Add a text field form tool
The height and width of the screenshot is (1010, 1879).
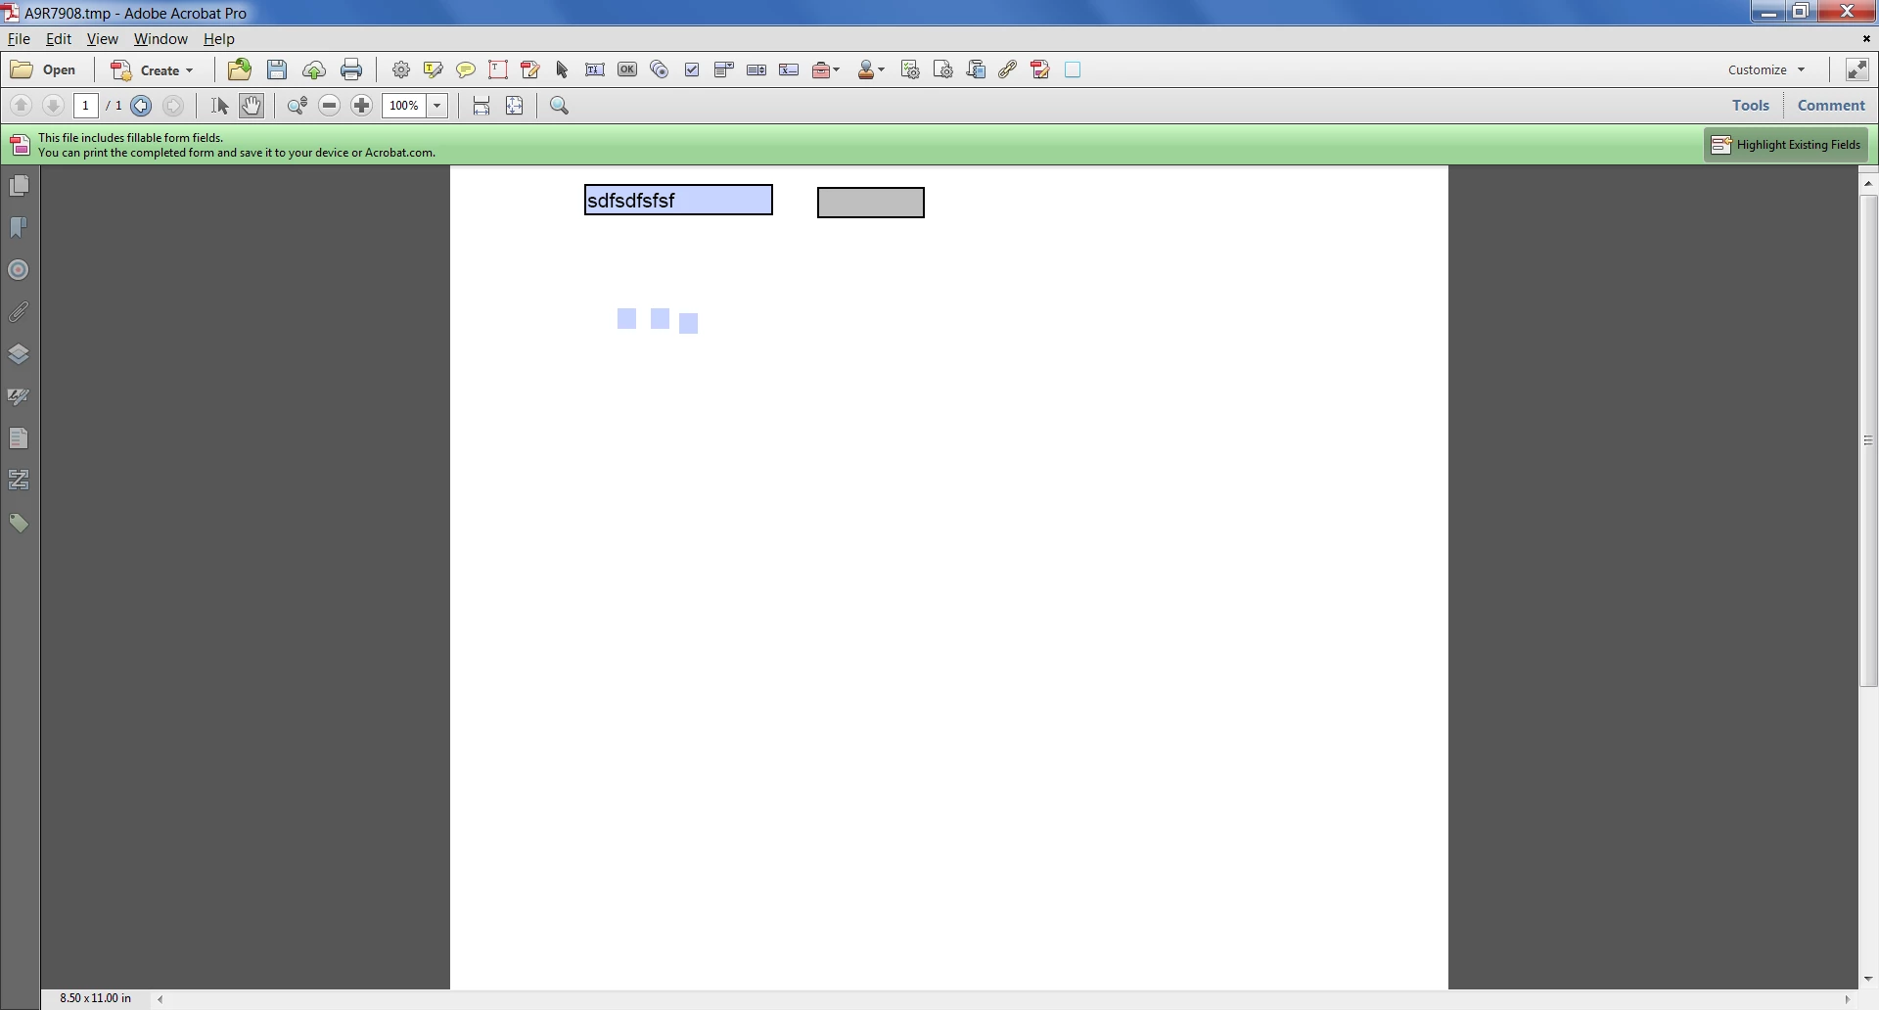click(x=595, y=69)
